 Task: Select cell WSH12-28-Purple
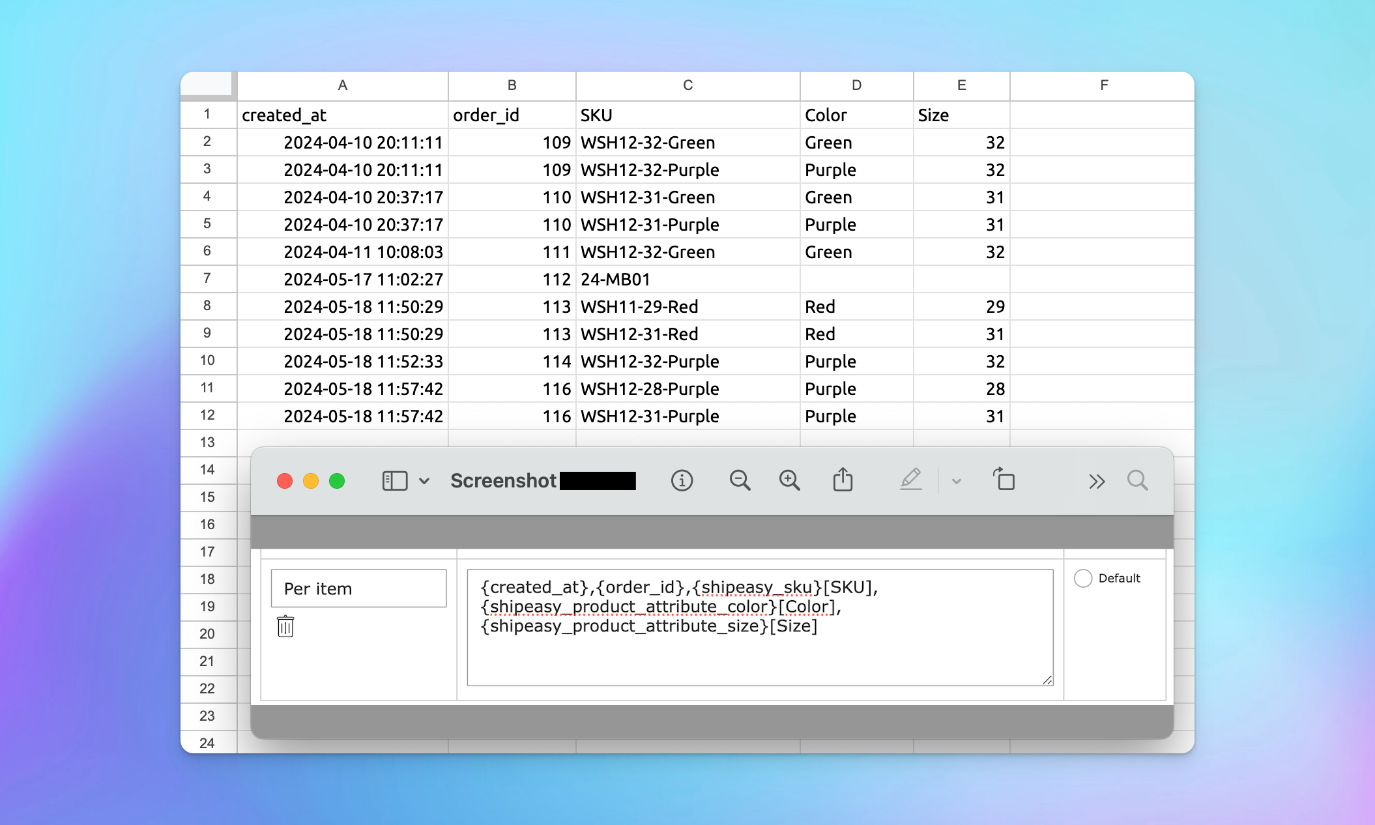coord(688,388)
